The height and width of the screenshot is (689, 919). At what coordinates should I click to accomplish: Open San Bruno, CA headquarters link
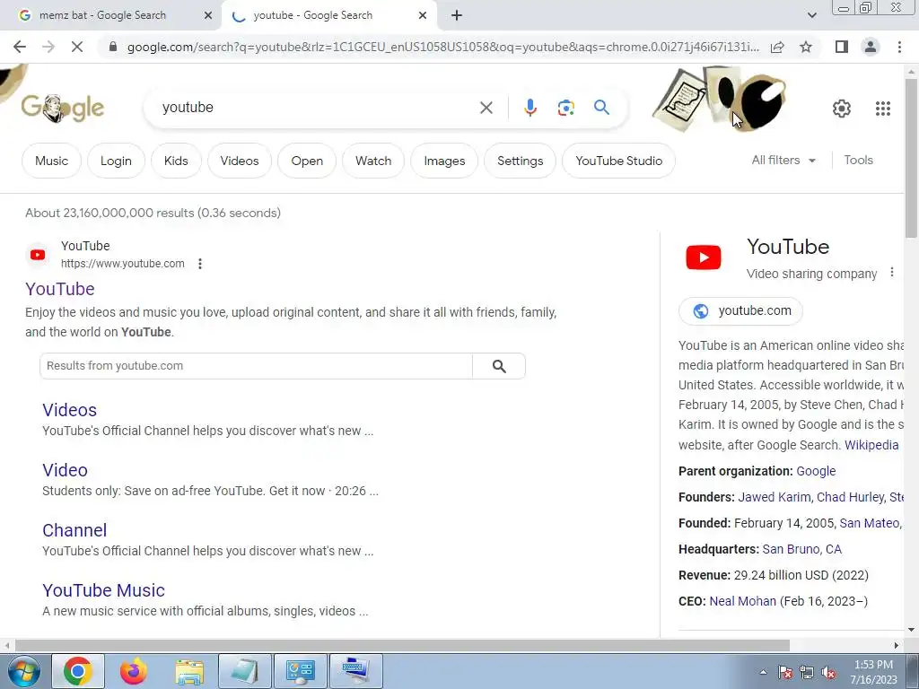801,549
